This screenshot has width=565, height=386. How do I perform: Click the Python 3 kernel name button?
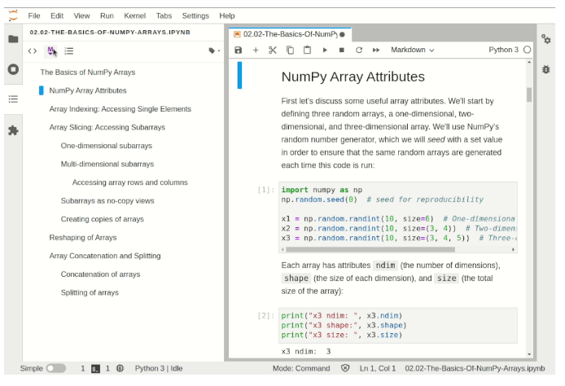coord(503,50)
